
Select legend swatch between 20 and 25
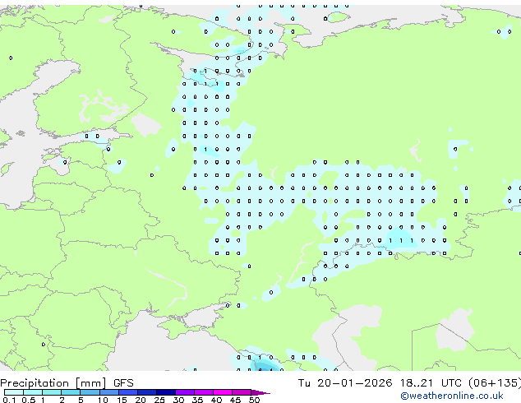click(x=147, y=392)
